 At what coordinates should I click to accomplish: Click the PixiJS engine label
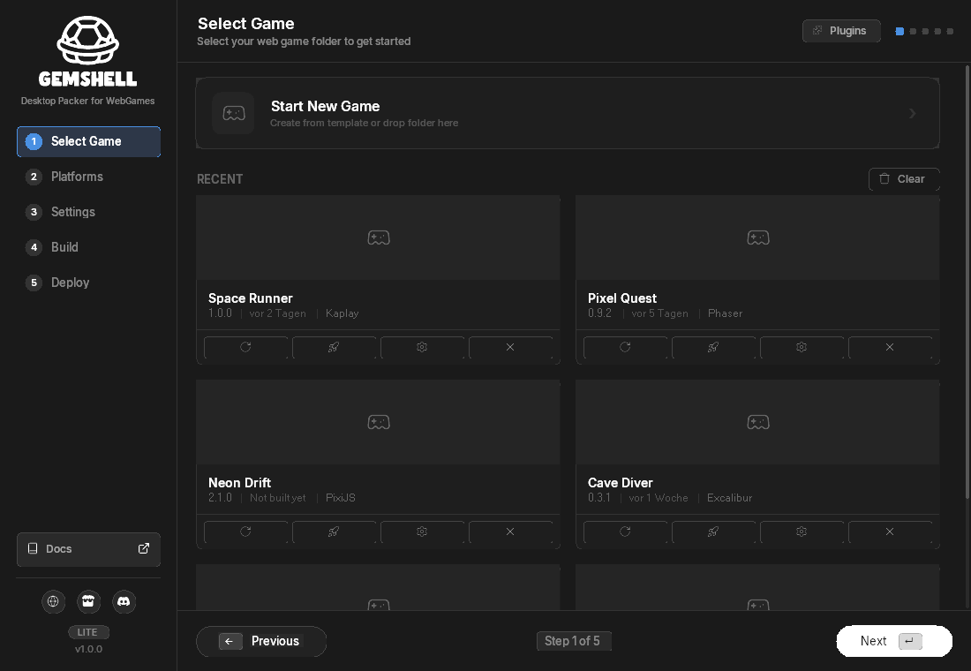pyautogui.click(x=341, y=498)
